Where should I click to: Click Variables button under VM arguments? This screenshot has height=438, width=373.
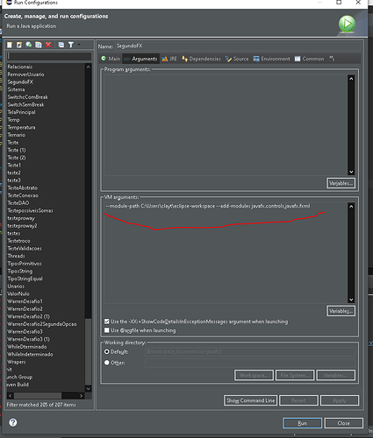pyautogui.click(x=341, y=311)
